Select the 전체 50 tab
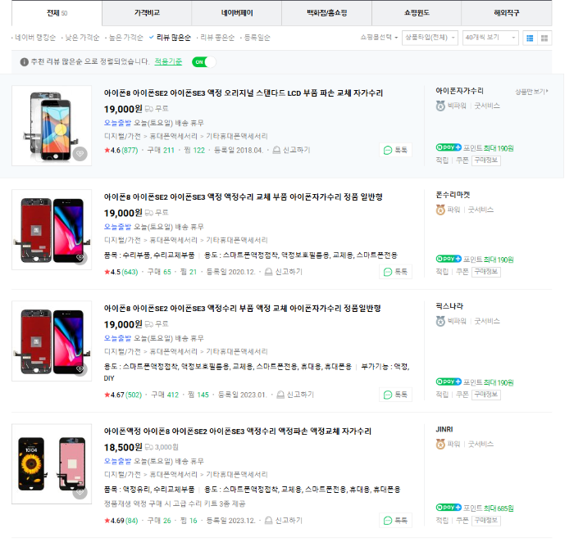 (58, 14)
